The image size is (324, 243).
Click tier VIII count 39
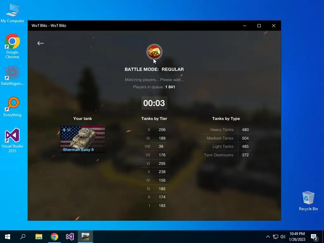pos(161,146)
